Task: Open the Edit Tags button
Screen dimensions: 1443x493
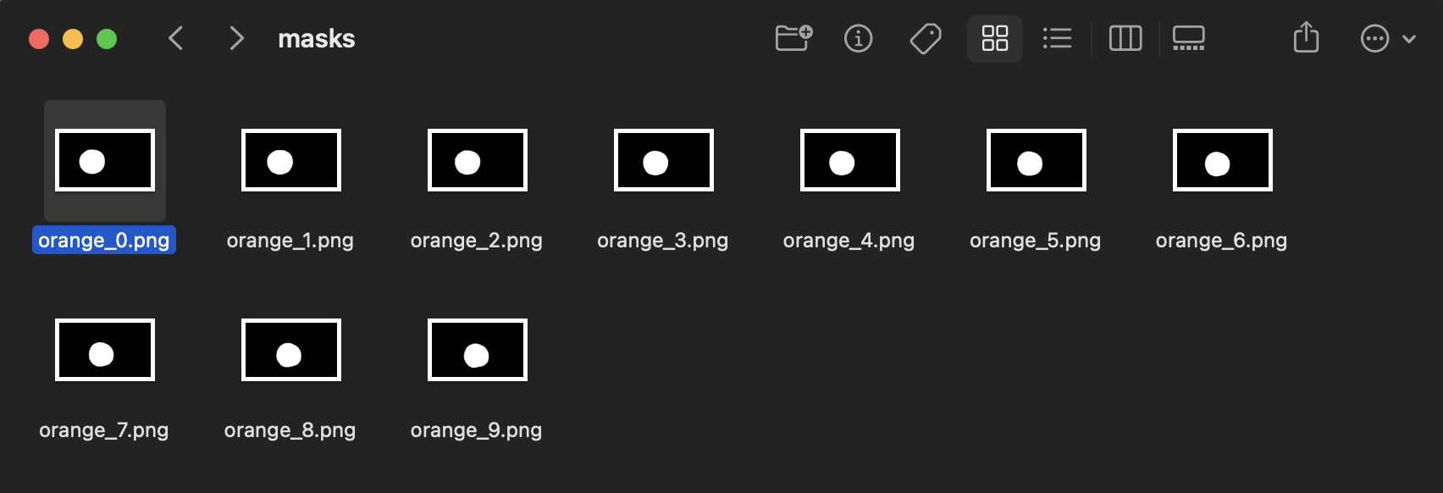Action: [x=925, y=38]
